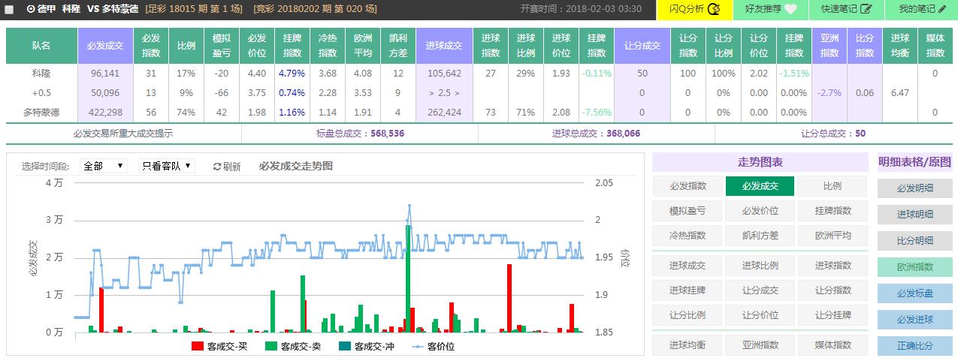
Task: Toggle the 客成交-冲 teal legend series
Action: (x=367, y=346)
